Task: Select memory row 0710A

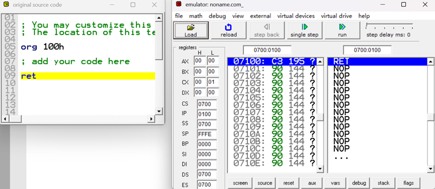Action: [272, 134]
